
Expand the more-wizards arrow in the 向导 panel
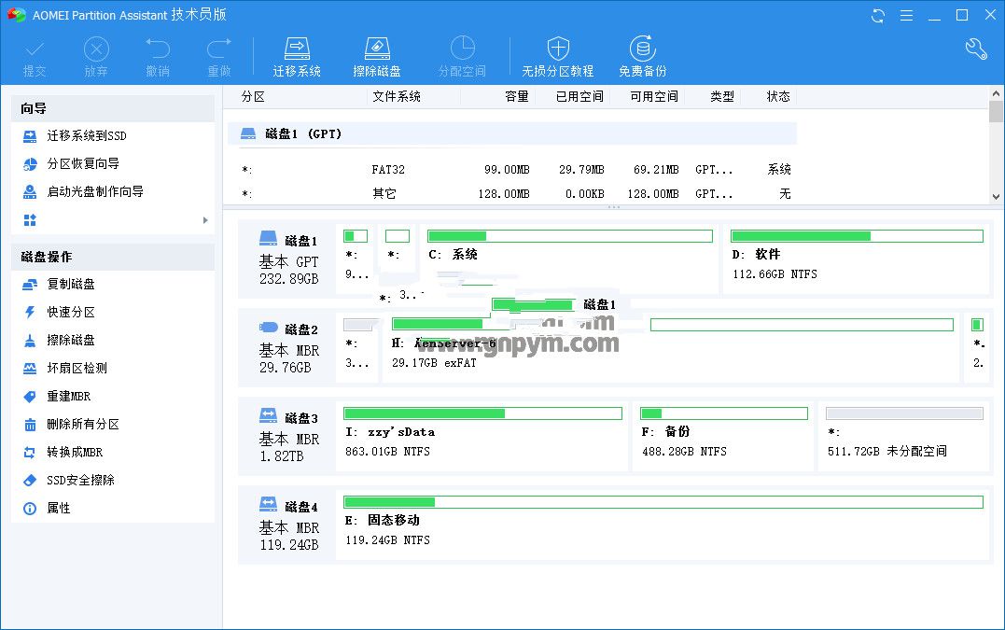point(205,220)
